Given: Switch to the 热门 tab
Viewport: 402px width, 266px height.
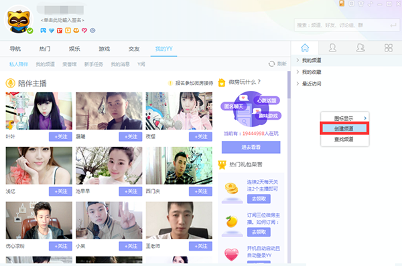Looking at the screenshot, I should [x=45, y=49].
